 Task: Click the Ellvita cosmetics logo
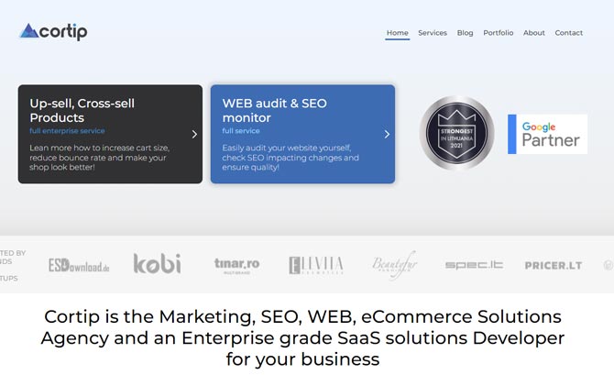[x=316, y=265]
